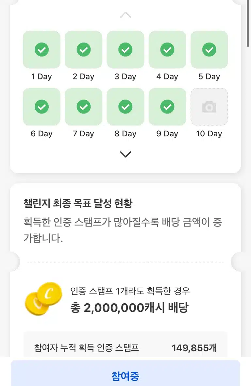
Task: Tap the camera icon for 10 Day
Action: click(x=209, y=107)
